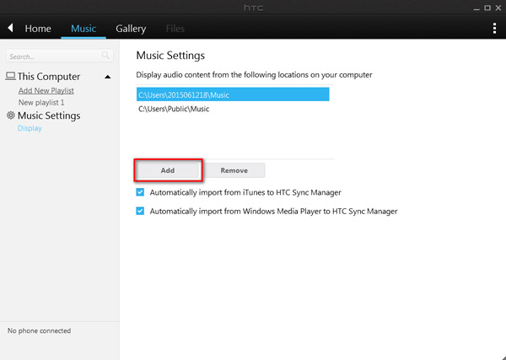Toggle automatic import from iTunes checkbox
The image size is (506, 360).
coord(140,193)
